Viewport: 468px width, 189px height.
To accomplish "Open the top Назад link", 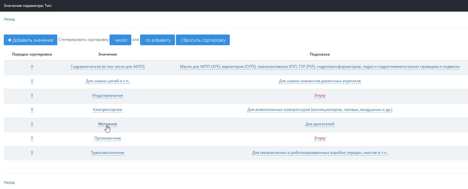I will [9, 19].
